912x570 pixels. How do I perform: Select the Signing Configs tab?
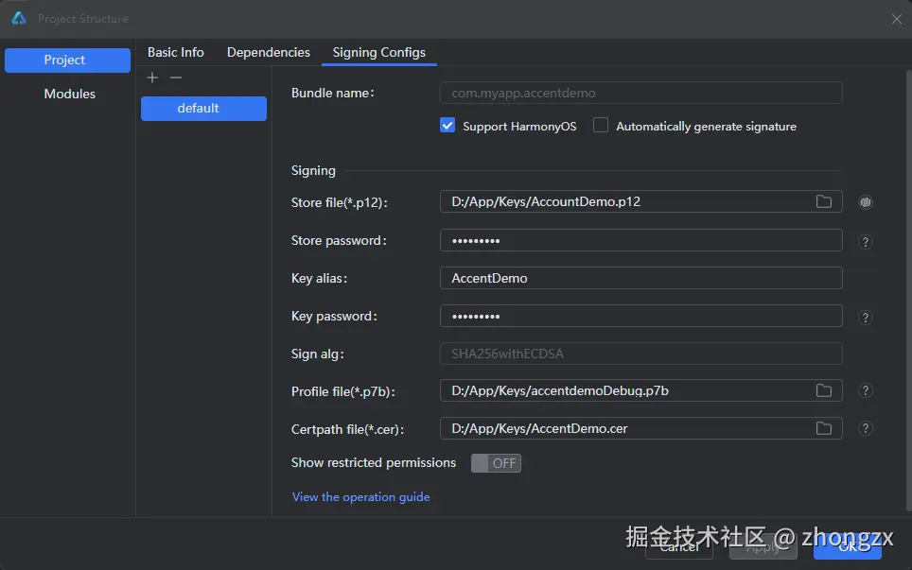coord(378,52)
